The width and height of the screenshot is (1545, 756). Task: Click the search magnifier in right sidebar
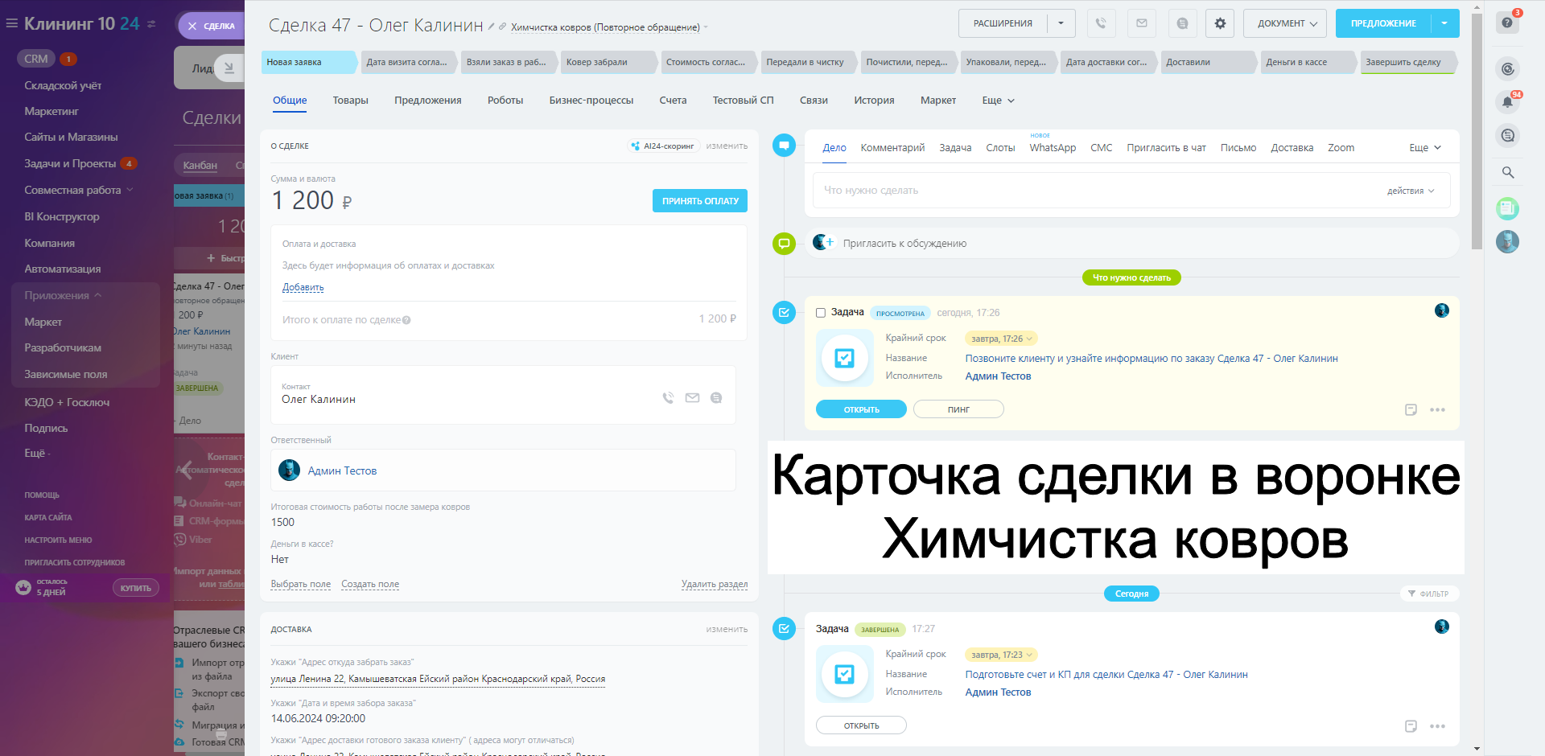(x=1507, y=172)
